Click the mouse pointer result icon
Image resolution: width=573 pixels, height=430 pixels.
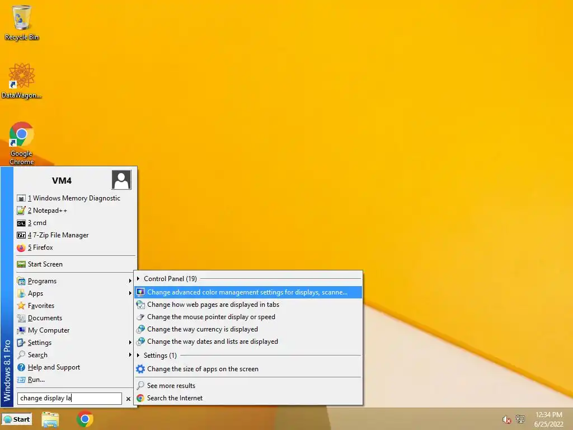(140, 317)
